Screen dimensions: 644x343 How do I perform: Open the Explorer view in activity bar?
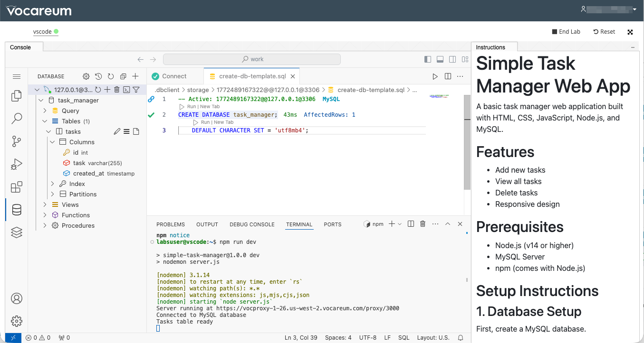pos(17,96)
